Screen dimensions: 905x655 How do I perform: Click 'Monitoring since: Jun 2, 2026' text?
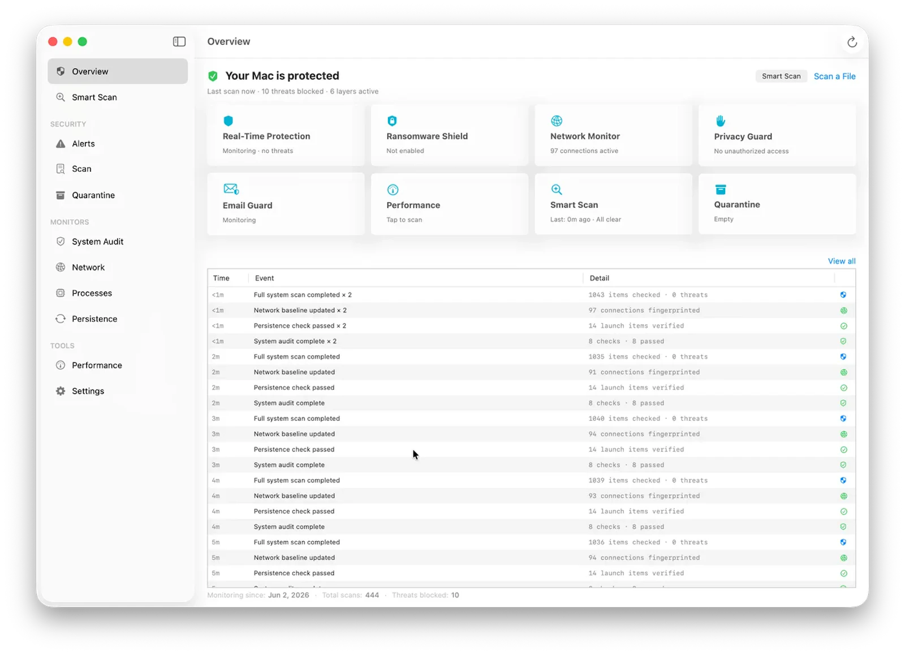(258, 595)
